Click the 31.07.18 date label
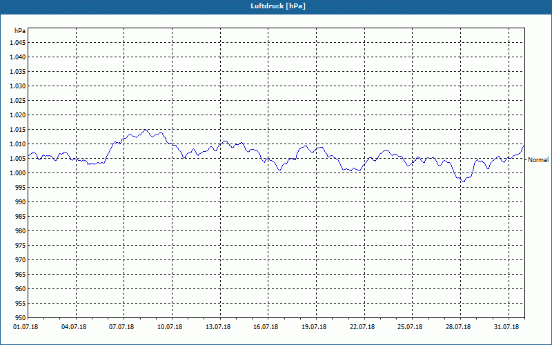The height and width of the screenshot is (345, 552). (x=506, y=327)
